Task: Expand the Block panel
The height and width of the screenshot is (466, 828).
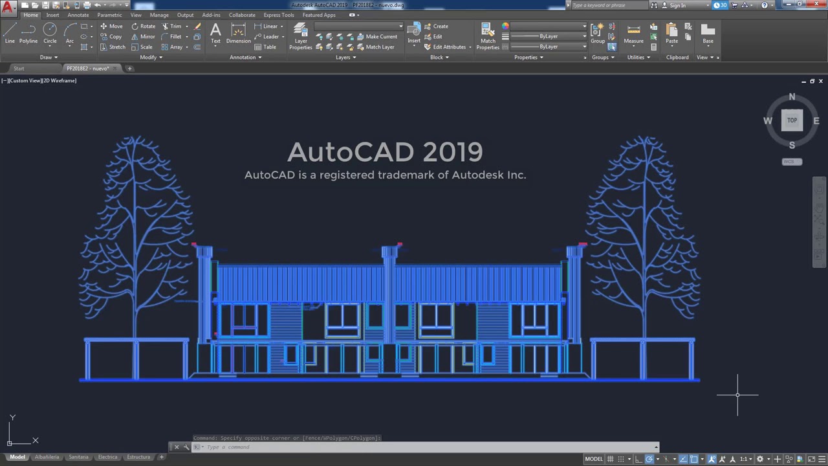Action: [440, 57]
